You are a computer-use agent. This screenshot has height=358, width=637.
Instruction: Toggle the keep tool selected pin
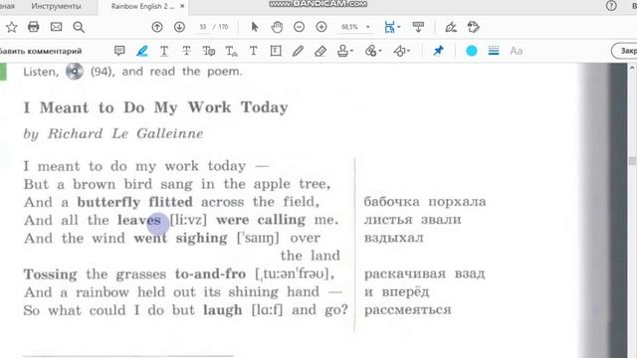pyautogui.click(x=438, y=51)
